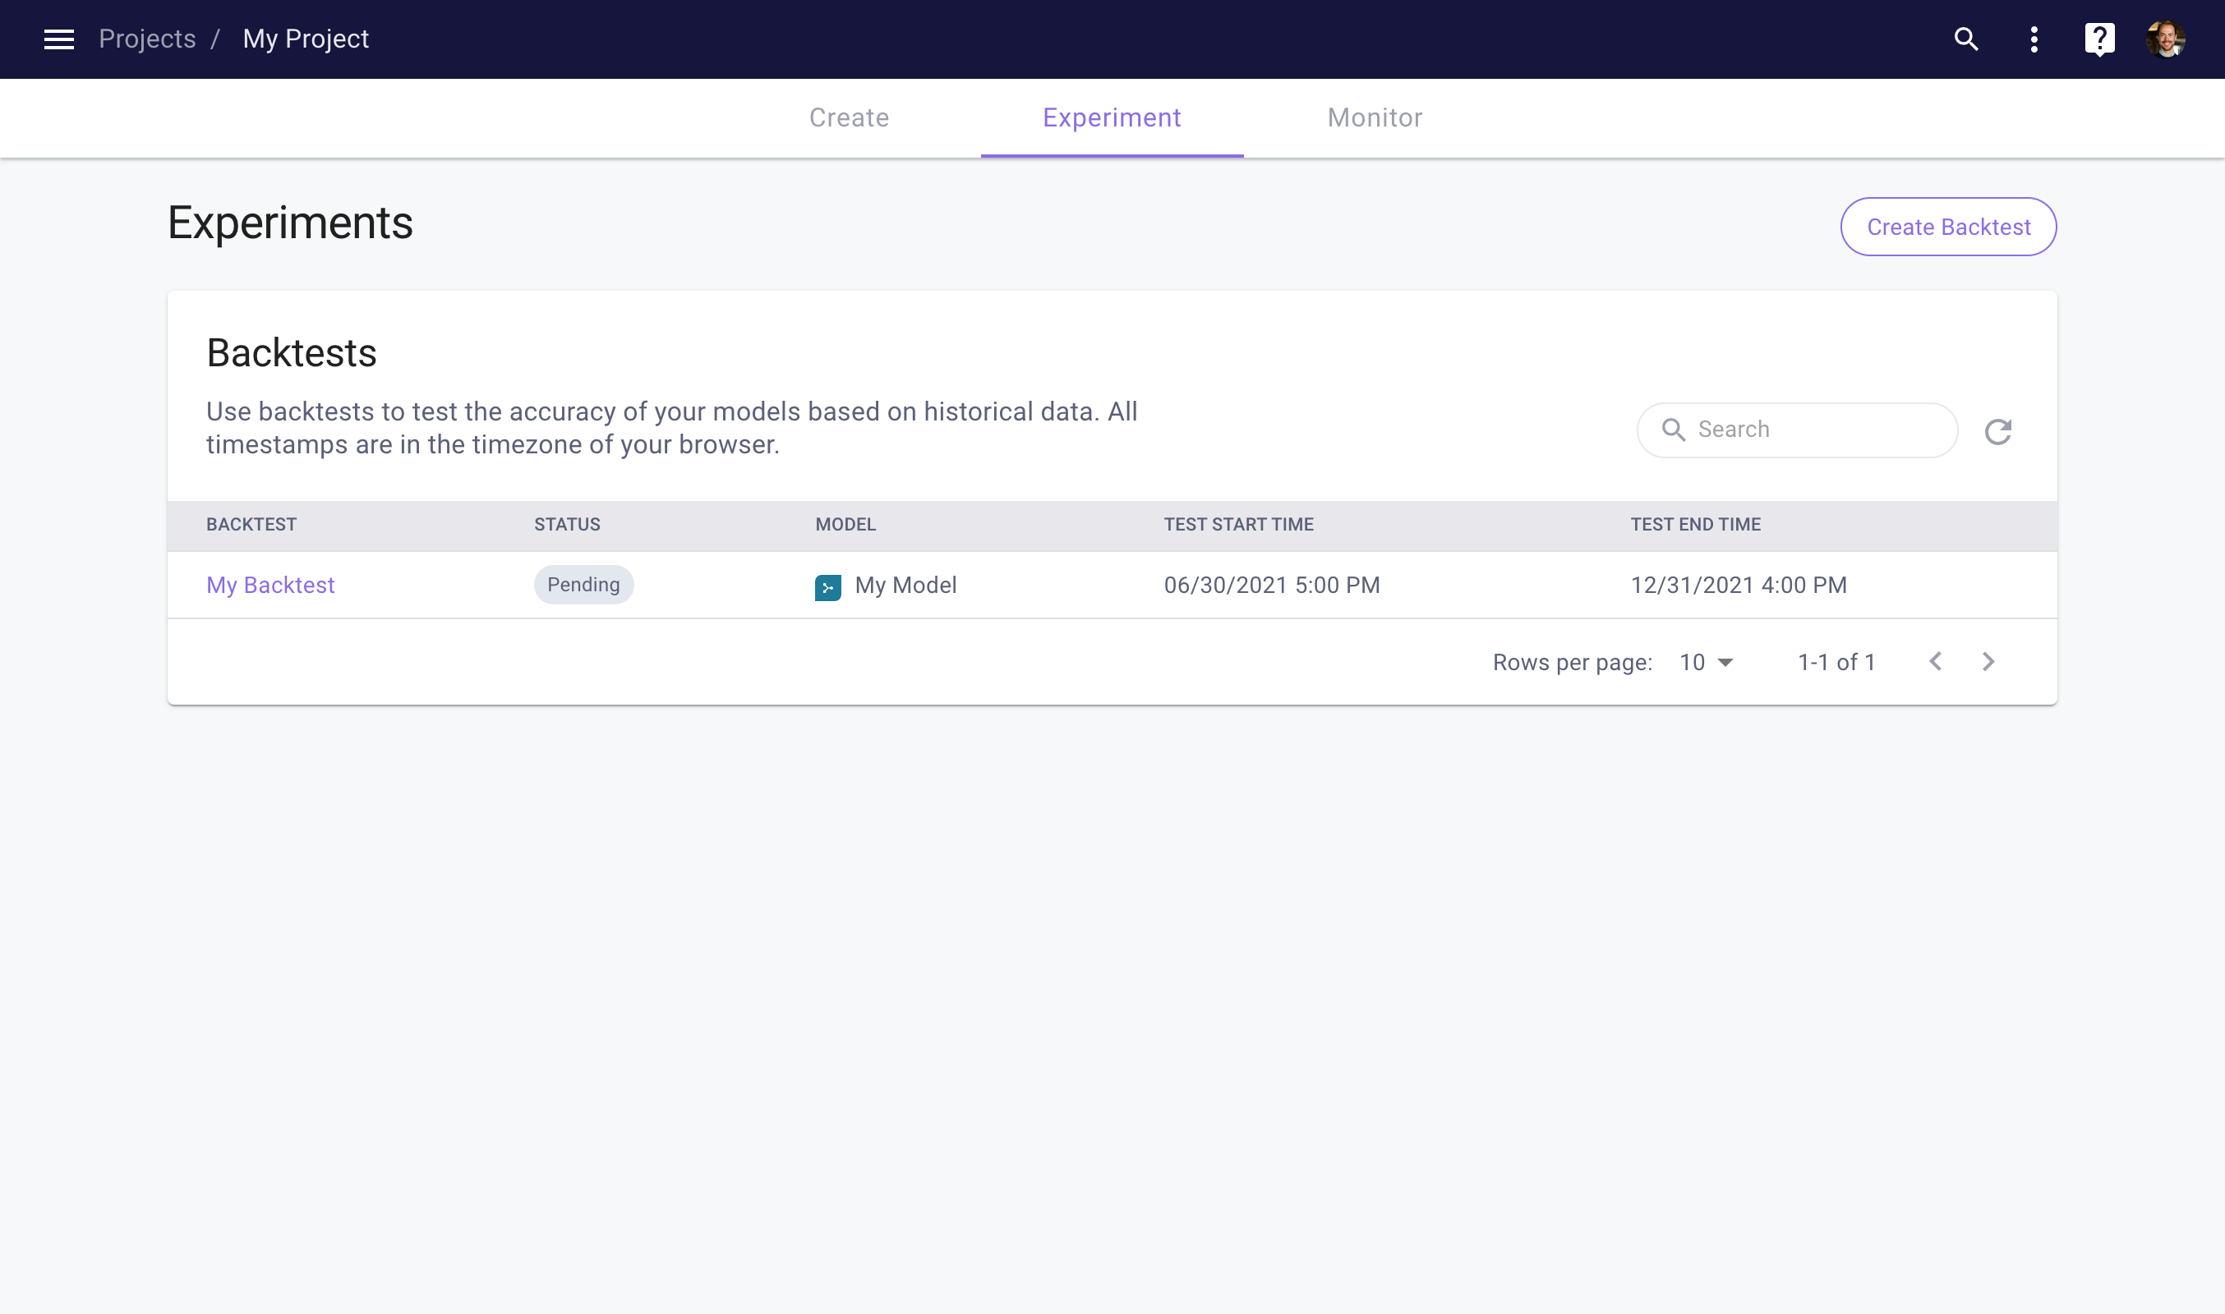Select the Experiment tab
Screen dimensions: 2225x1314
1111,117
